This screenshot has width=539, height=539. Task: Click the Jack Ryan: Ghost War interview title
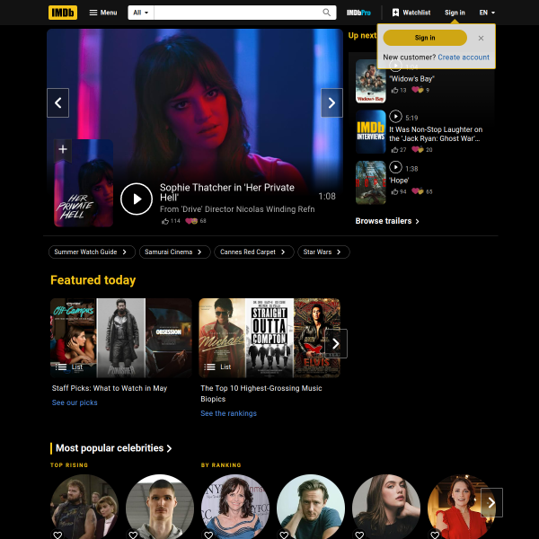click(x=436, y=134)
